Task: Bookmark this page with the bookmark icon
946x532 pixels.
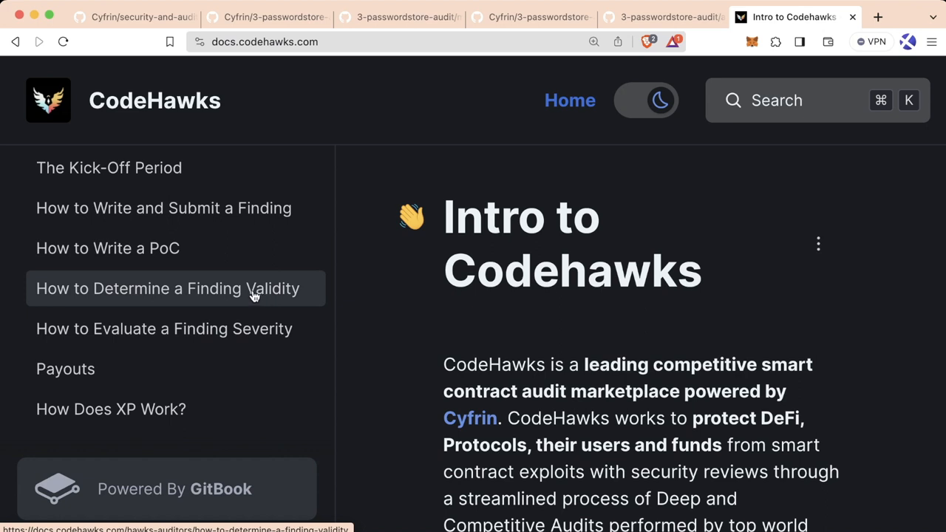Action: pyautogui.click(x=169, y=42)
